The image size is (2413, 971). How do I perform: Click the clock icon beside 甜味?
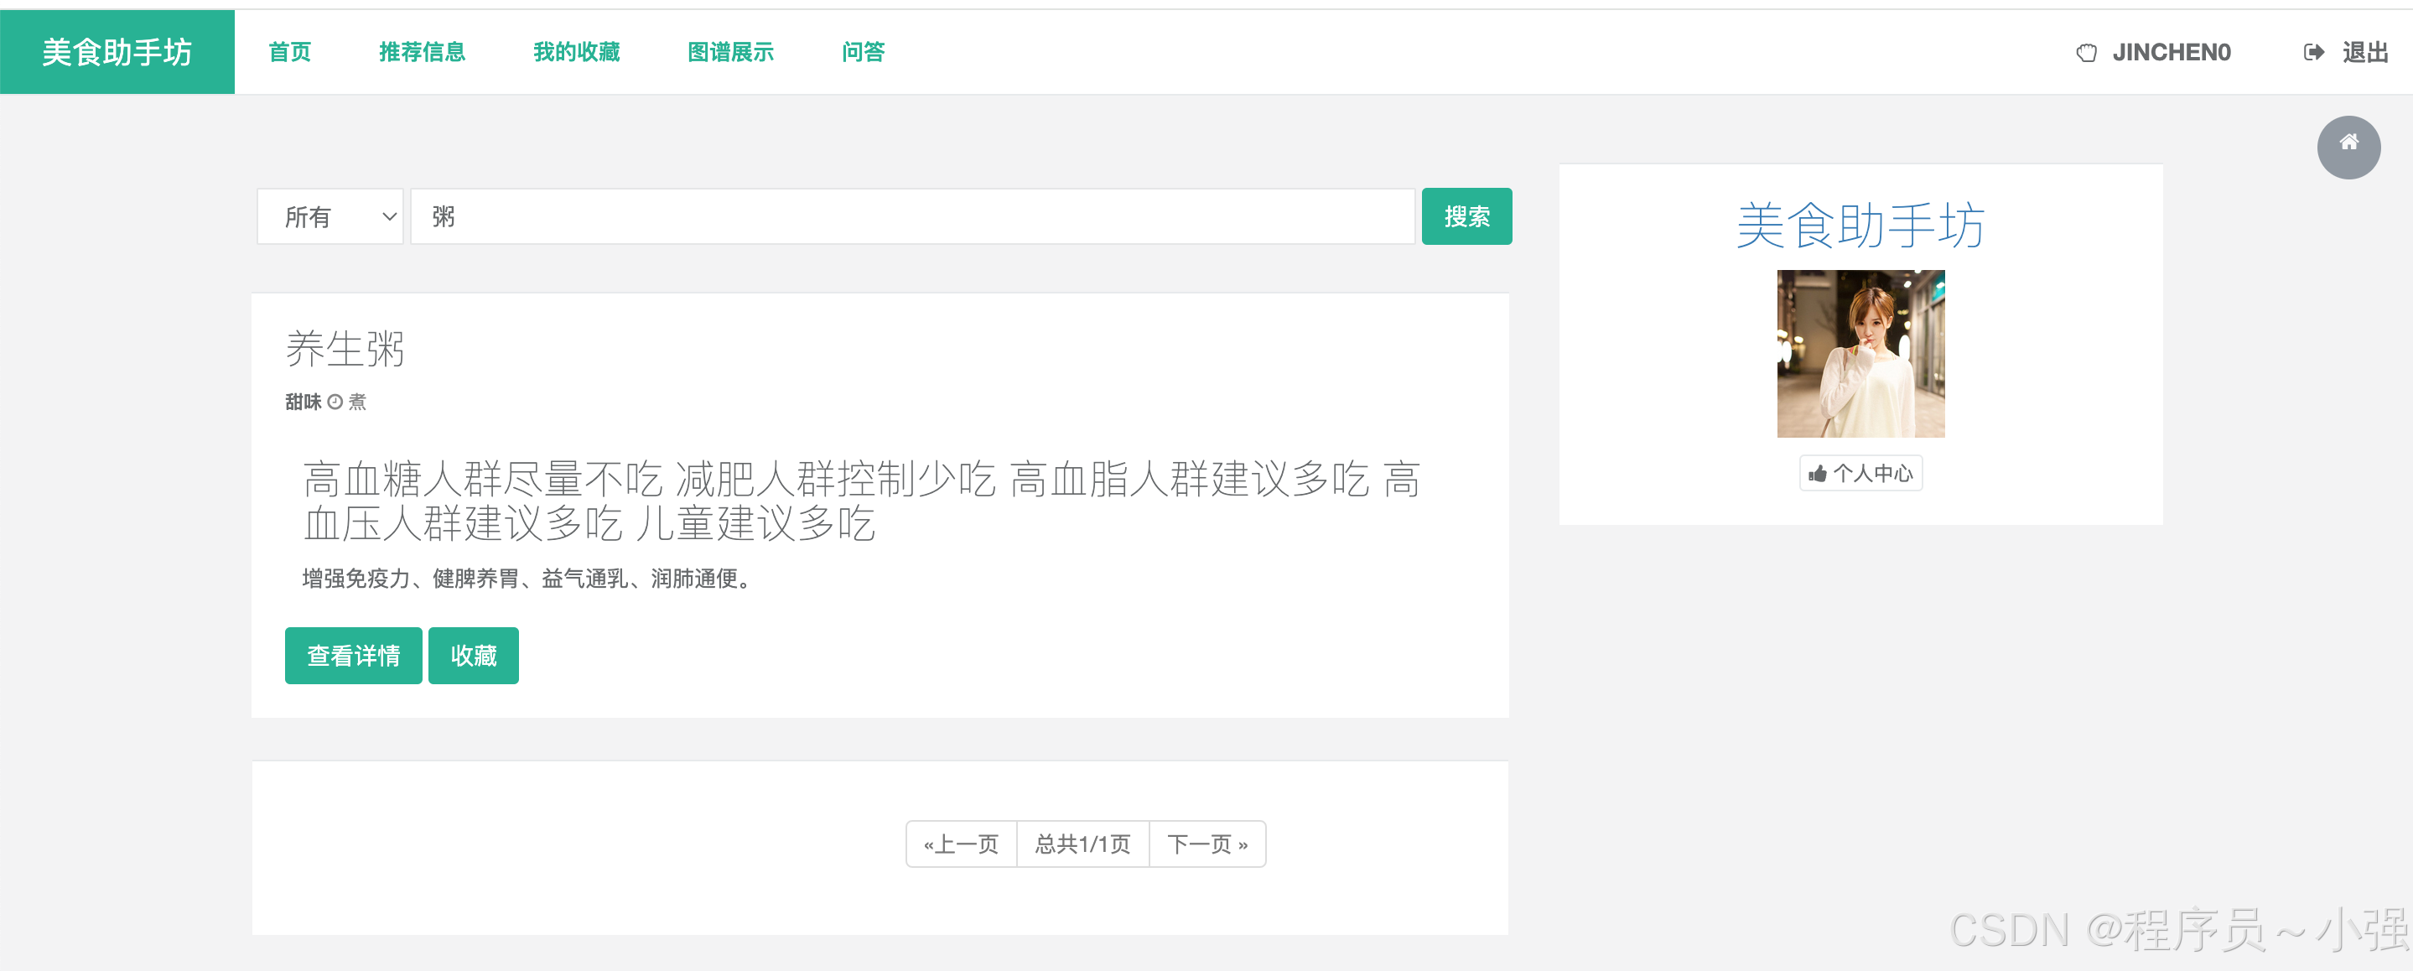pos(335,402)
